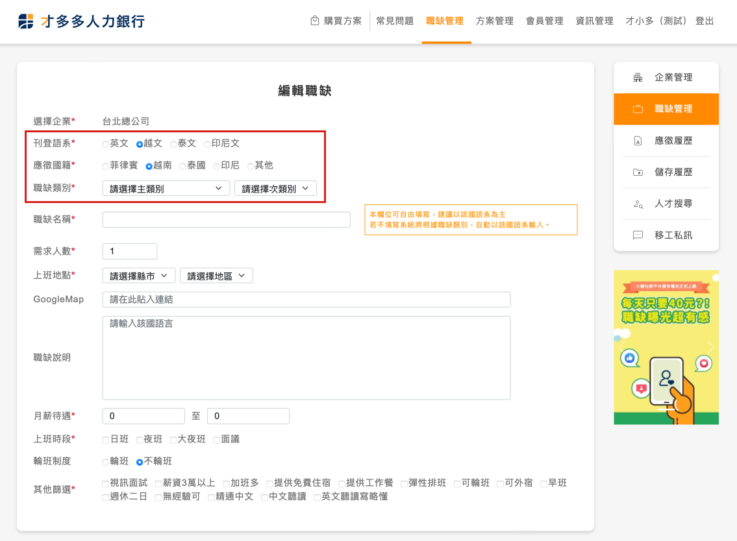The width and height of the screenshot is (737, 541).
Task: Click the person search icon for 人才搜尋
Action: pyautogui.click(x=638, y=204)
